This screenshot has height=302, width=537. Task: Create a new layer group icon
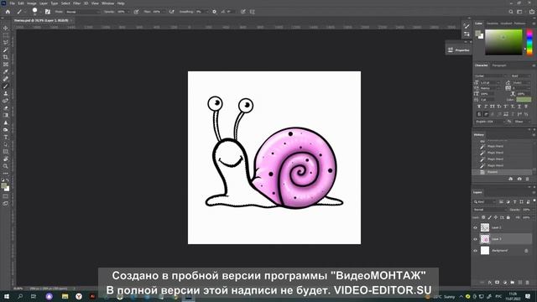[513, 283]
